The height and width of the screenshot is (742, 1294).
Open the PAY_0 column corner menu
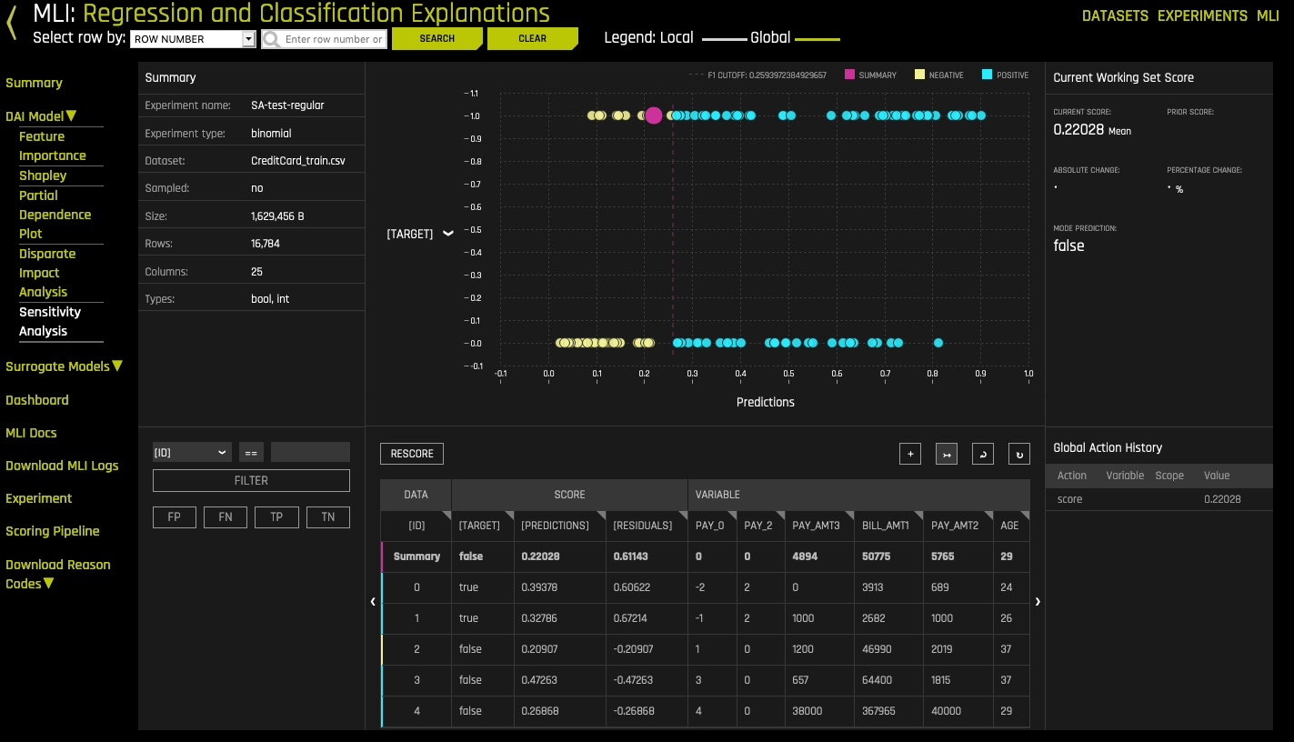(732, 516)
